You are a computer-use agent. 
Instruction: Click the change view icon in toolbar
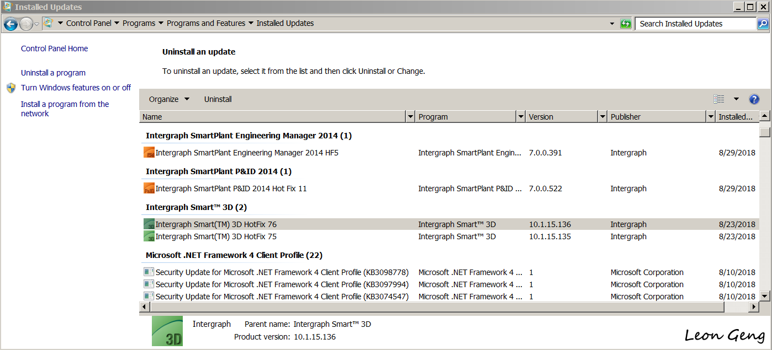[719, 99]
